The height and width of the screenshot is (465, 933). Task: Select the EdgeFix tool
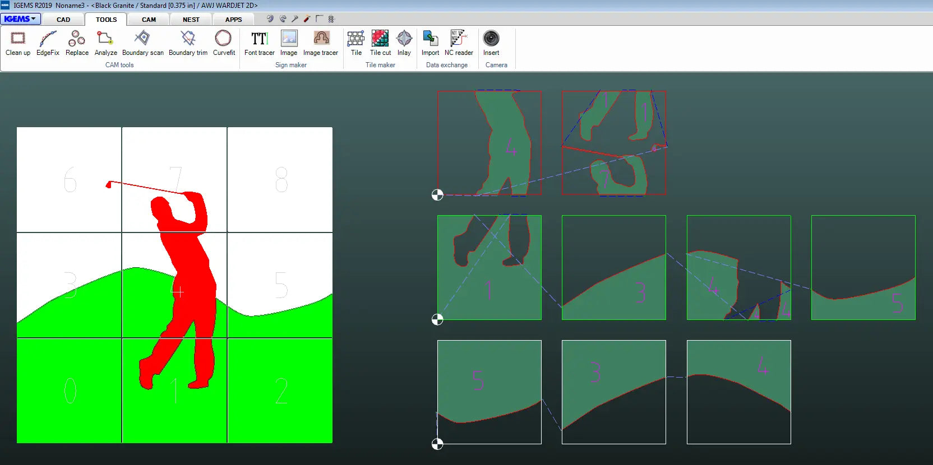[48, 43]
